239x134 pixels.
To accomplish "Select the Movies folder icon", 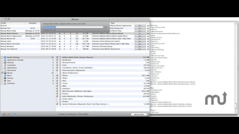I will tap(5, 73).
